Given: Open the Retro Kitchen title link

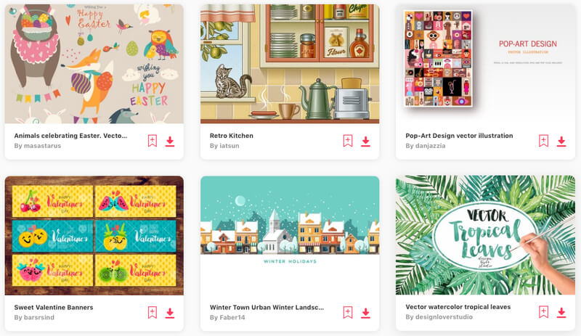Looking at the screenshot, I should (232, 136).
